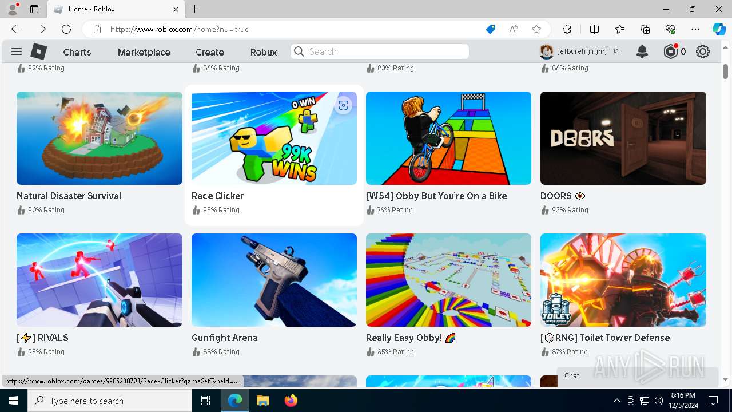Open Obby But You're On a Bike title
Viewport: 732px width, 412px height.
(436, 196)
